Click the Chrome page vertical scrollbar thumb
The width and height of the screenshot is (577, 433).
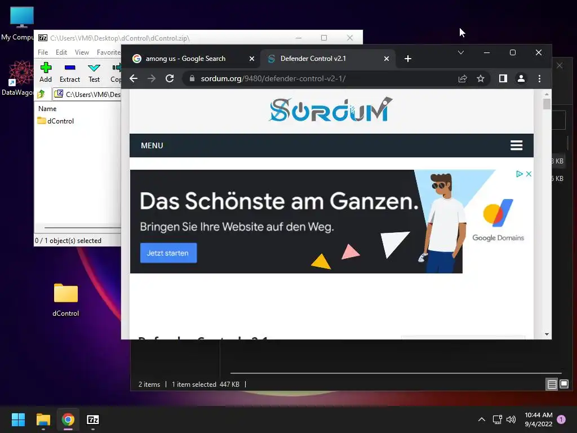click(x=547, y=104)
